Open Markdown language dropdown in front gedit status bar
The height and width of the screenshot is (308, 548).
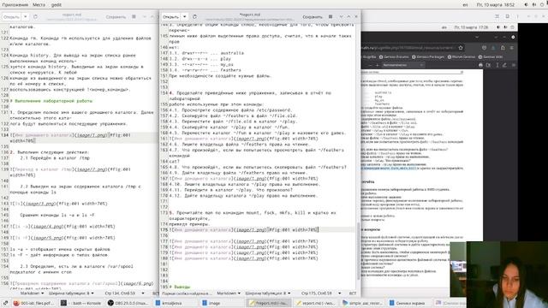[229, 293]
